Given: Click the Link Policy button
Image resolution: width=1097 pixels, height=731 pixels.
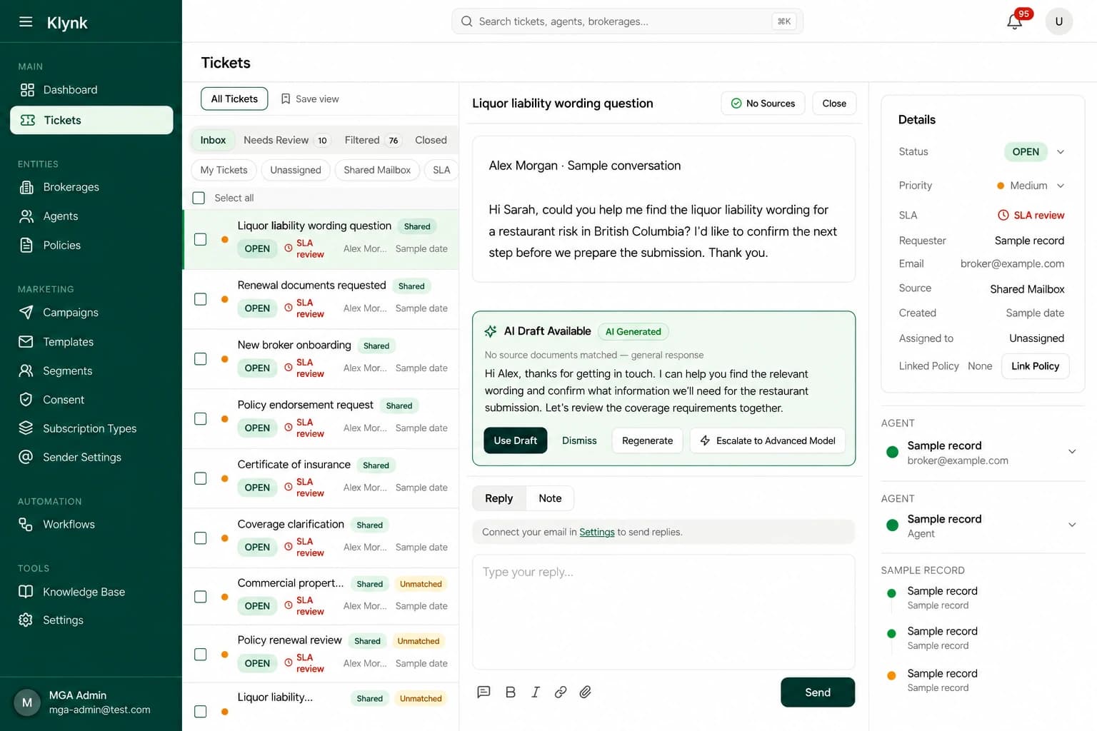Looking at the screenshot, I should (x=1035, y=366).
